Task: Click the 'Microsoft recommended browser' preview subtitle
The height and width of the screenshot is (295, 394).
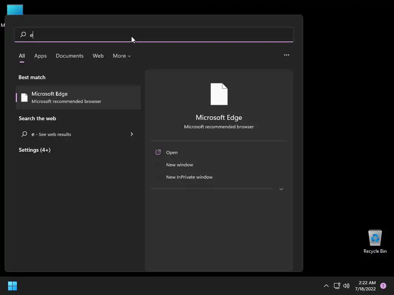Action: click(x=219, y=127)
